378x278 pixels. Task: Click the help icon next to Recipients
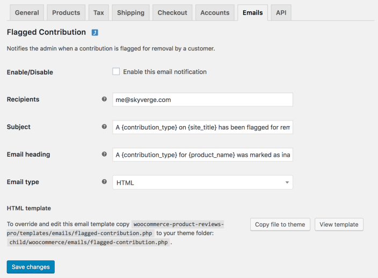pyautogui.click(x=104, y=99)
